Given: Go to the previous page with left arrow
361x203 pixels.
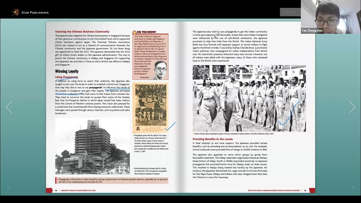Looking at the screenshot, I should point(9,107).
